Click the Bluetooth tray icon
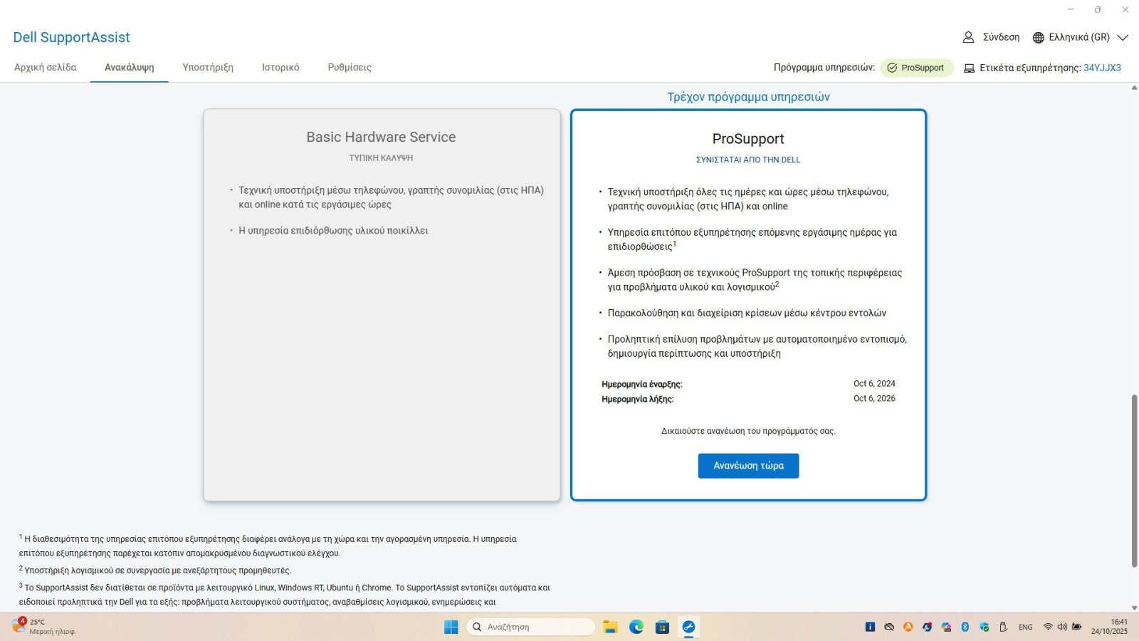The height and width of the screenshot is (641, 1139). [965, 627]
